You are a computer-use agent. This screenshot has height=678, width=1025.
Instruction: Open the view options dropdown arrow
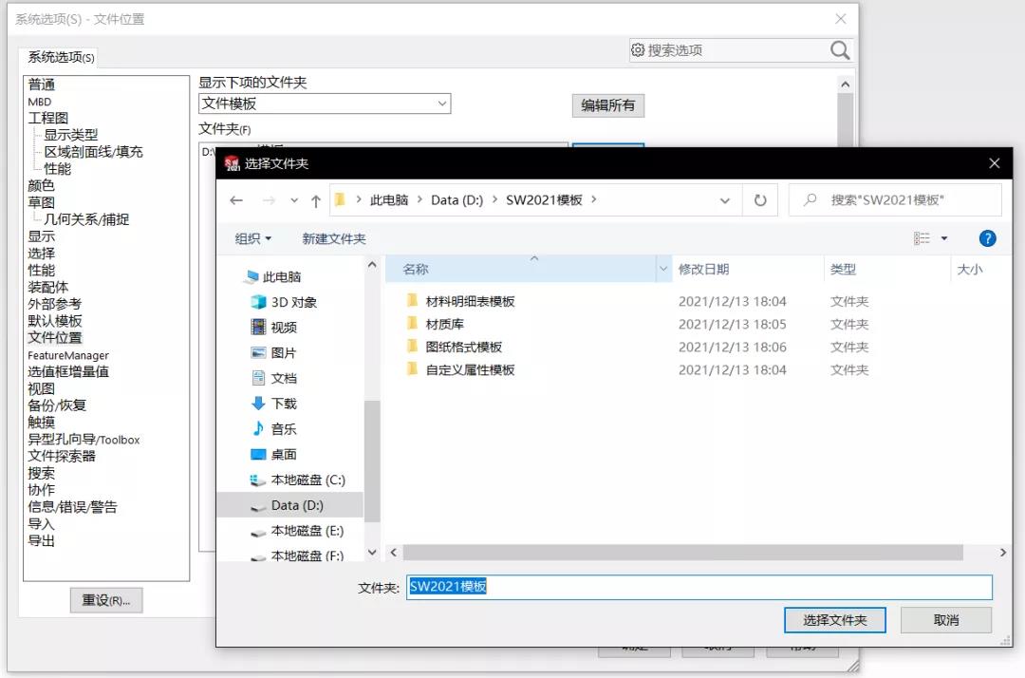pyautogui.click(x=943, y=238)
